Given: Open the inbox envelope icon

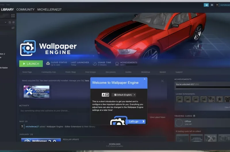Looking at the screenshot, I should click(x=212, y=5).
